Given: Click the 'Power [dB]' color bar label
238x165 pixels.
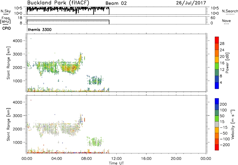Looking at the screenshot, I should click(227, 63).
